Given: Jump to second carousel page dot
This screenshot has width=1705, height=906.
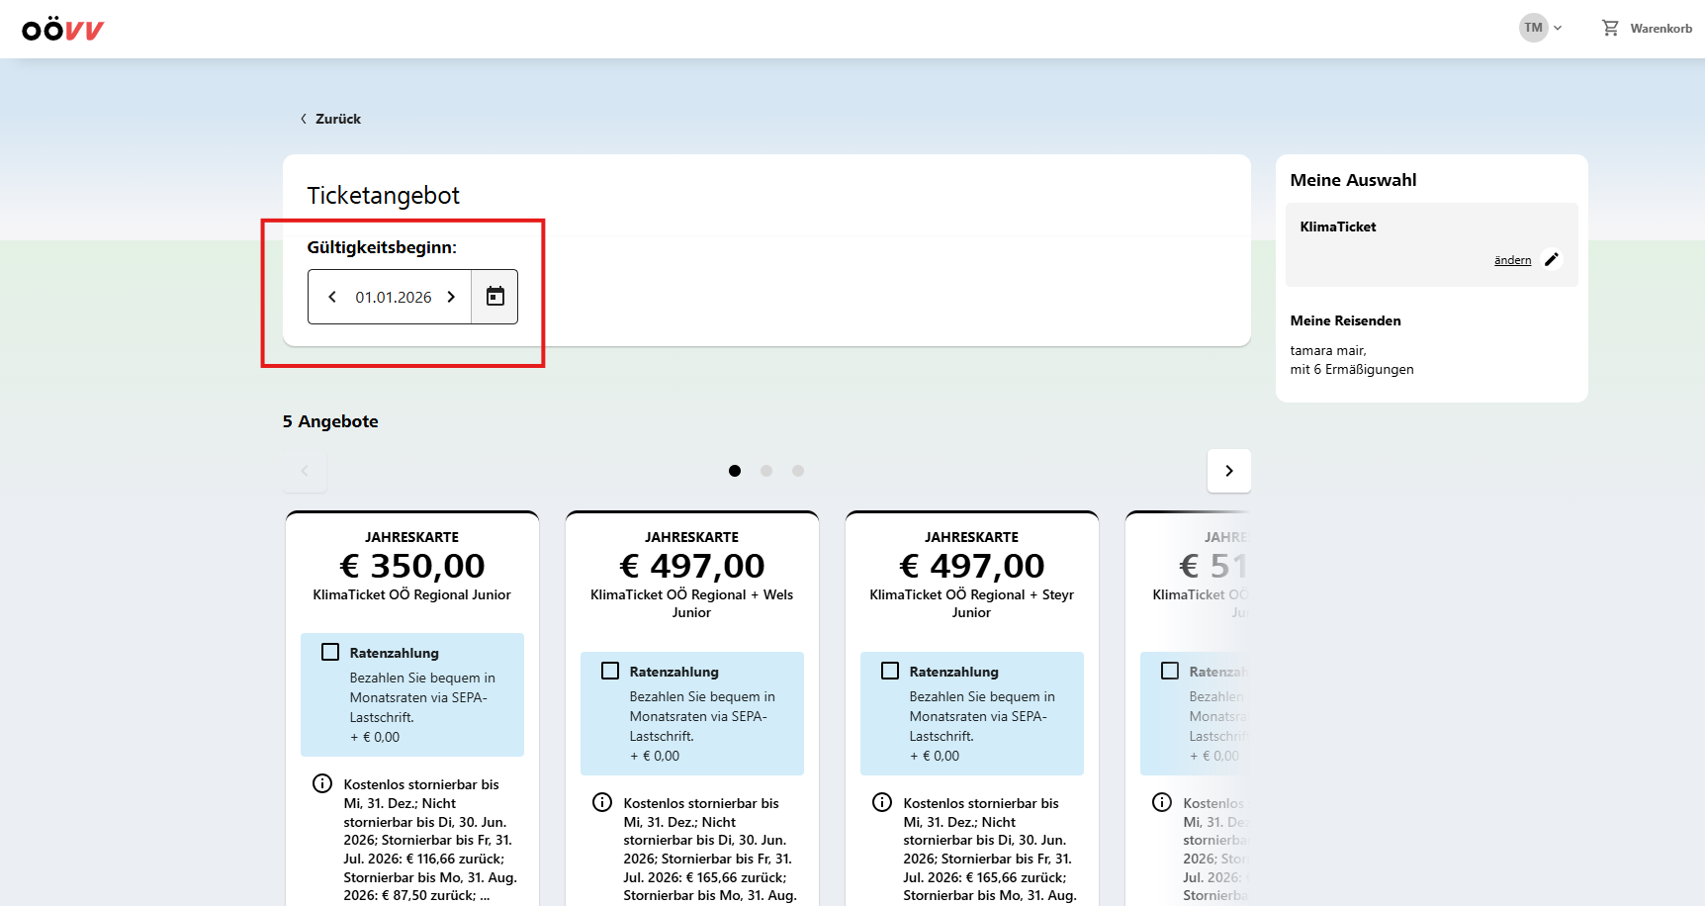Looking at the screenshot, I should [x=766, y=471].
